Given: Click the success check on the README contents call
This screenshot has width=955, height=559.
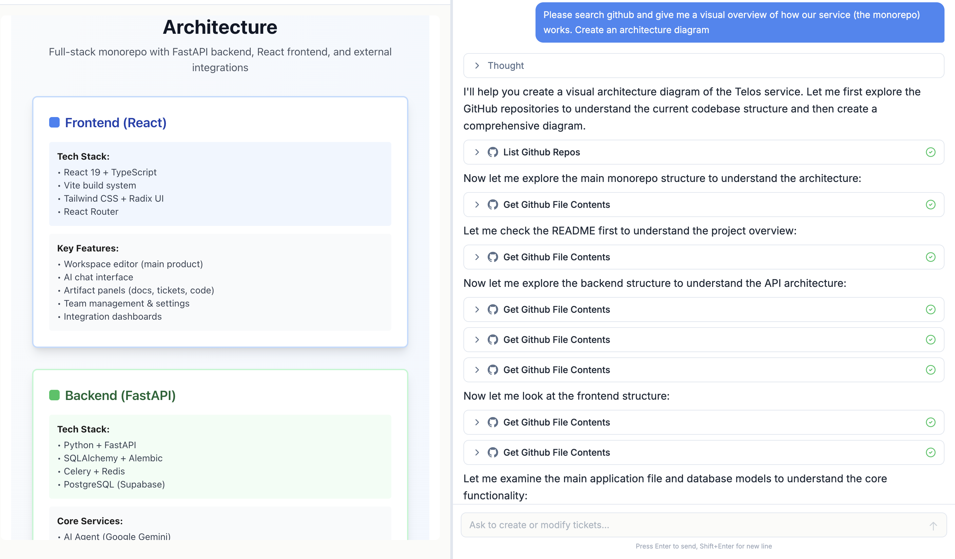Looking at the screenshot, I should 931,257.
